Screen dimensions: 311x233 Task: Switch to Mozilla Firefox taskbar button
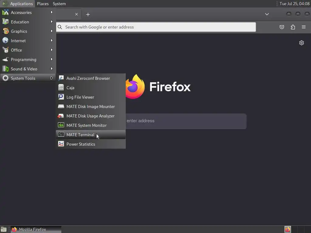36,229
